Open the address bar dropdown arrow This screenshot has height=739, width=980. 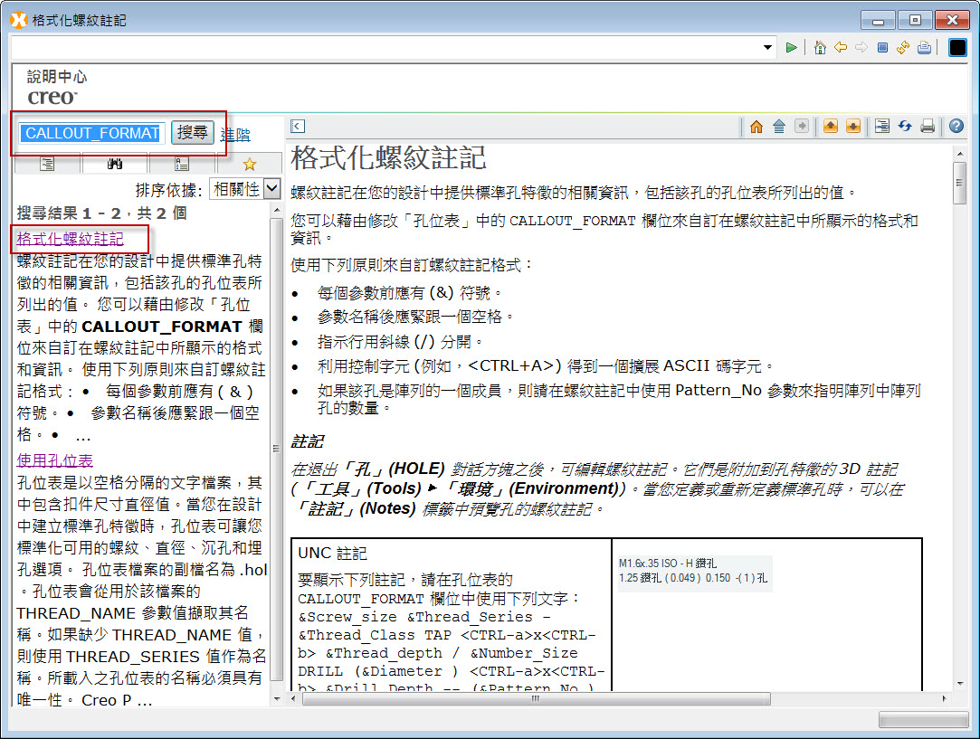767,47
